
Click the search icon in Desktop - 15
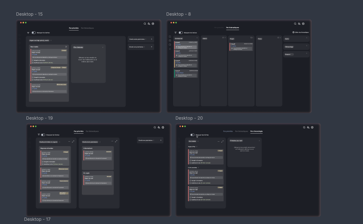pos(145,24)
